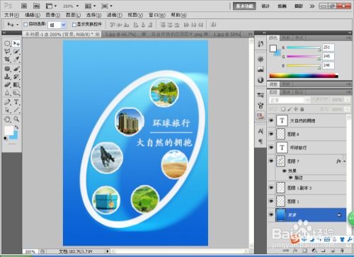354x257 pixels.
Task: Open the 编辑(E) menu
Action: coord(33,15)
